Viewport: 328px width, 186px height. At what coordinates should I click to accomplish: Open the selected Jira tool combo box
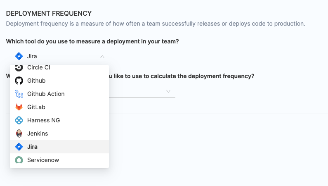tap(58, 57)
